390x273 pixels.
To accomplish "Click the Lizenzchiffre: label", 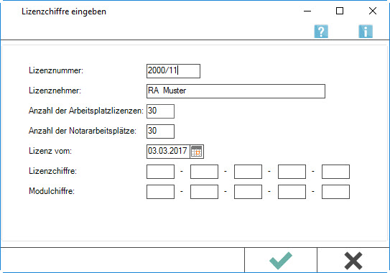I will tap(52, 171).
